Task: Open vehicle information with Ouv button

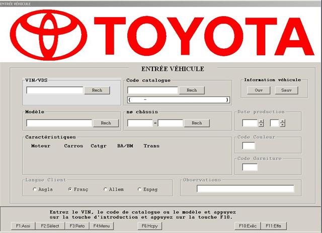Action: [x=259, y=90]
